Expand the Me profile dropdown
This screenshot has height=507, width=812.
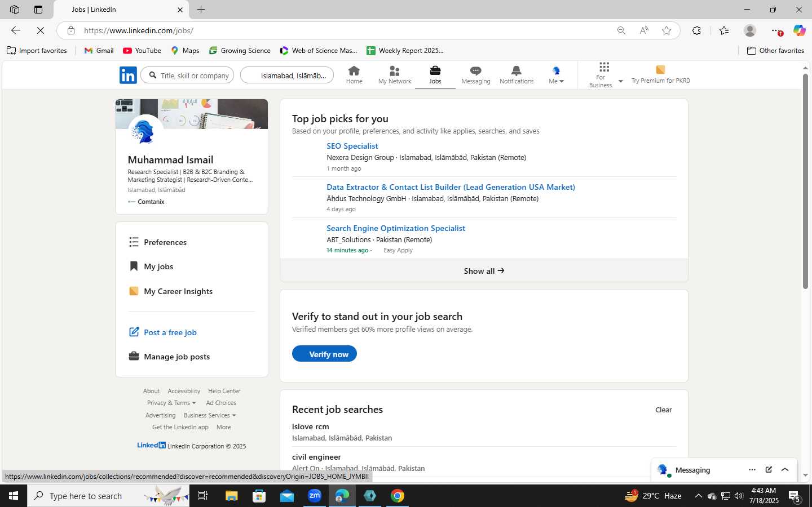556,75
